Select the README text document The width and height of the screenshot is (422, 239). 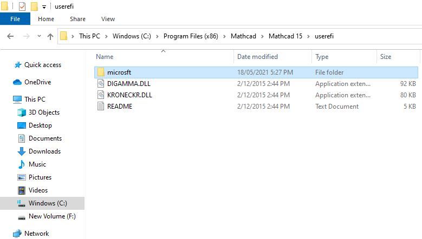tap(256, 107)
